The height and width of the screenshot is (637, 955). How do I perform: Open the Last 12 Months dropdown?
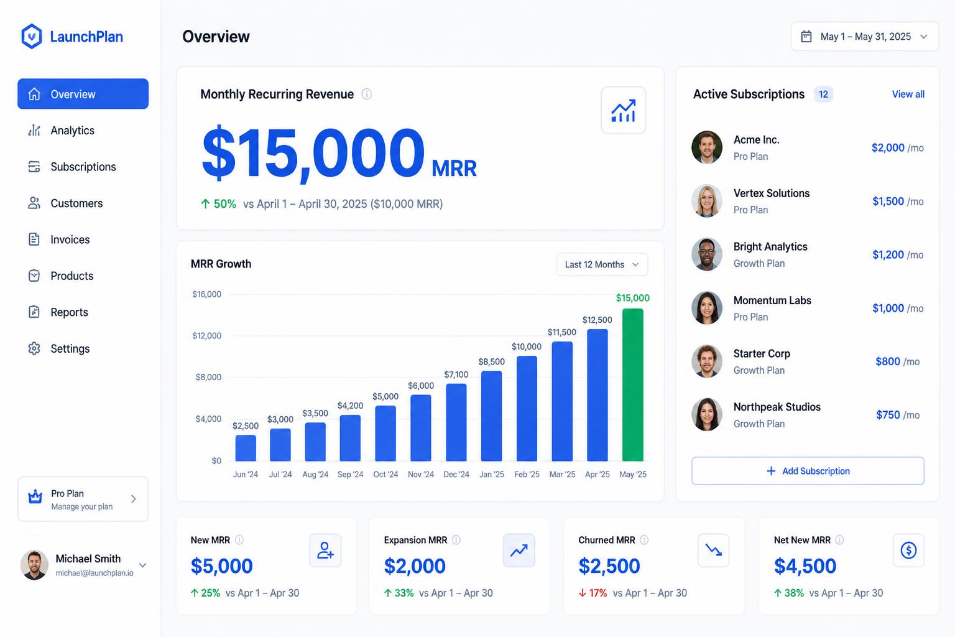tap(602, 264)
